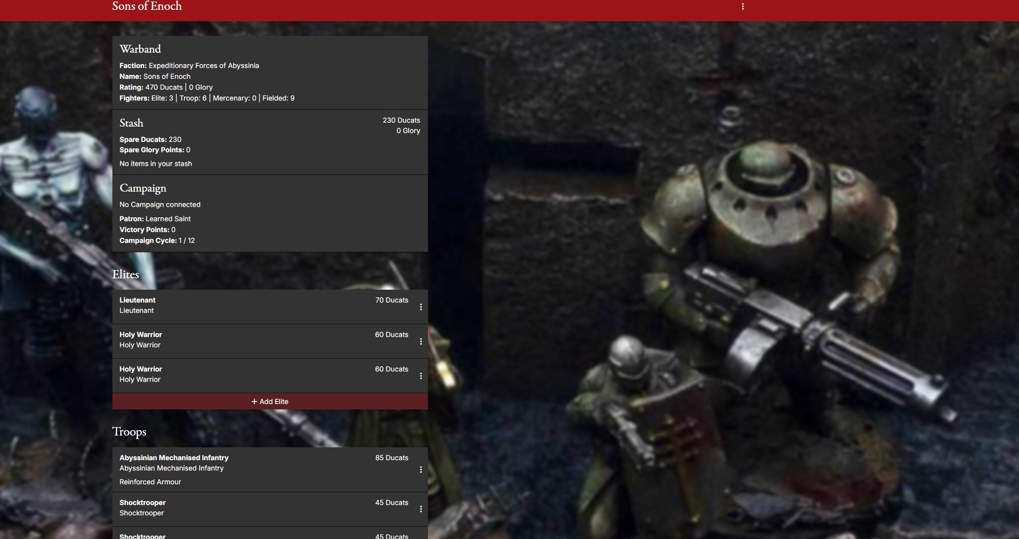Click Patron: Learned Saint text

(155, 219)
